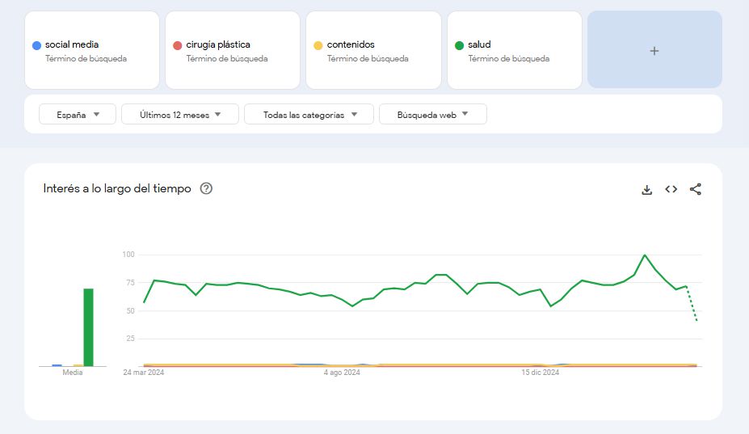Image resolution: width=749 pixels, height=434 pixels.
Task: Edit the social media search term
Action: click(x=72, y=45)
